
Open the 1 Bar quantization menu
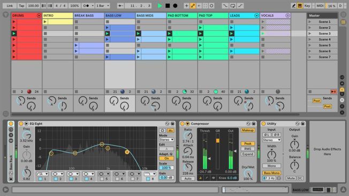tap(102, 6)
